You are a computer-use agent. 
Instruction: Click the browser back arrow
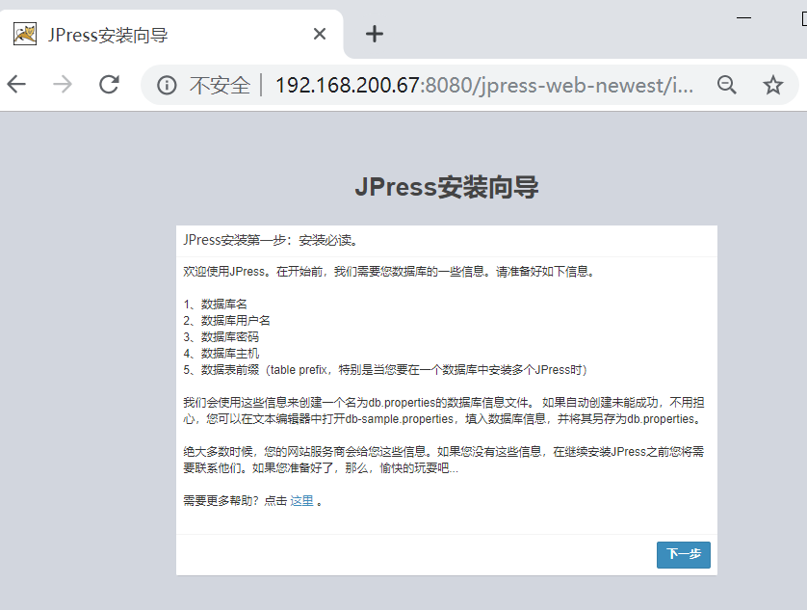(x=16, y=85)
